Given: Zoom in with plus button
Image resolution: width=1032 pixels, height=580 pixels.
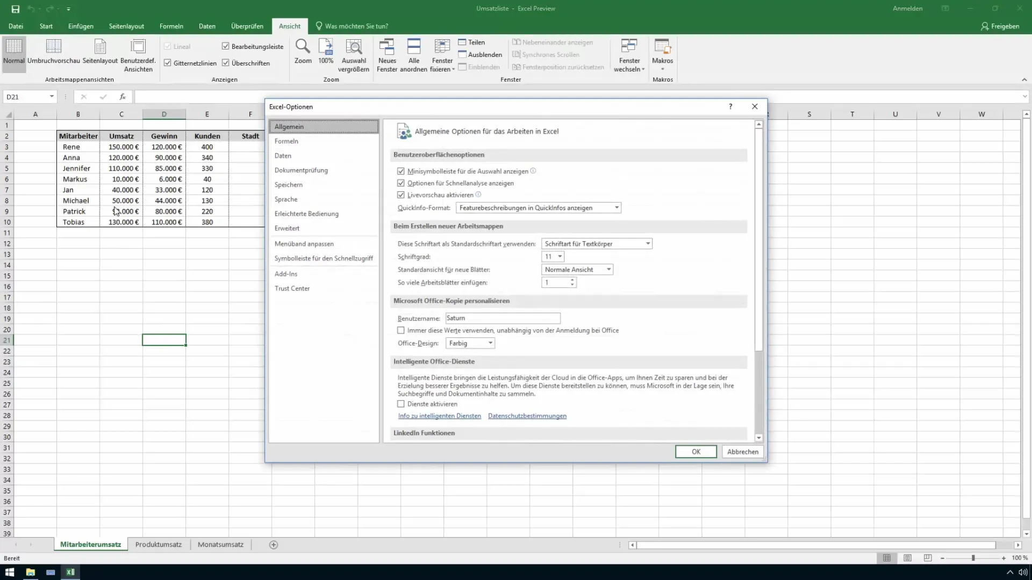Looking at the screenshot, I should point(1004,559).
